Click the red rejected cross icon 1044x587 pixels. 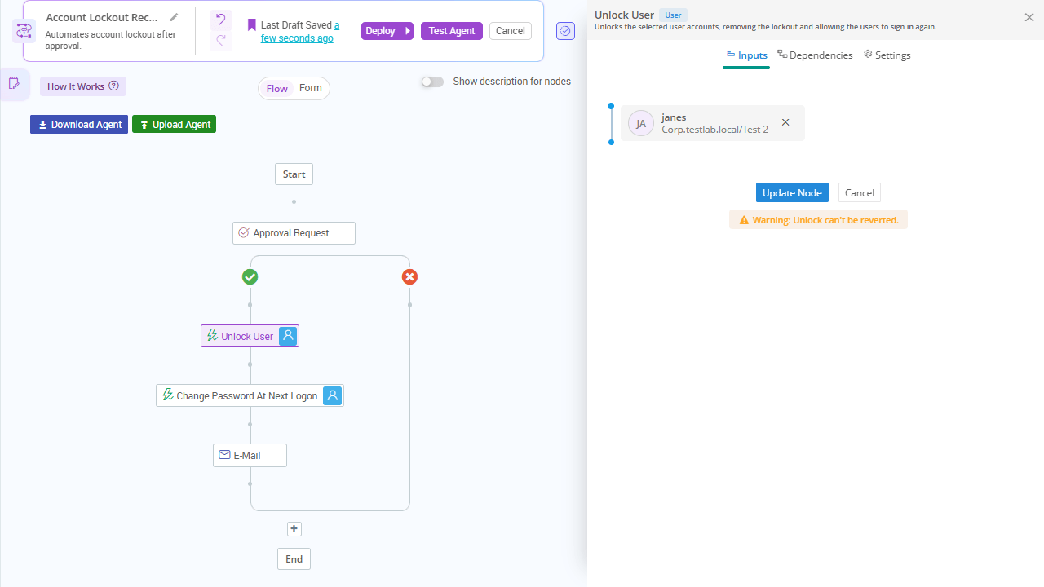click(x=410, y=277)
